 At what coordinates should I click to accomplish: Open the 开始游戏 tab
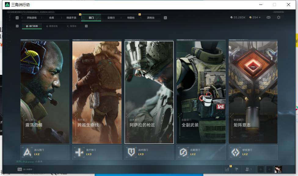coord(31,18)
